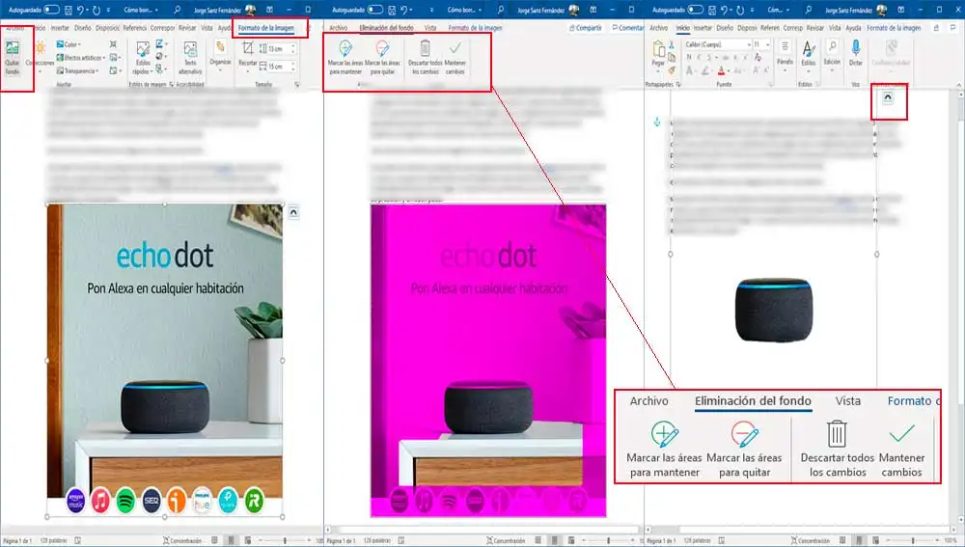Image resolution: width=965 pixels, height=547 pixels.
Task: Open Vista tab in middle window
Action: (x=430, y=28)
